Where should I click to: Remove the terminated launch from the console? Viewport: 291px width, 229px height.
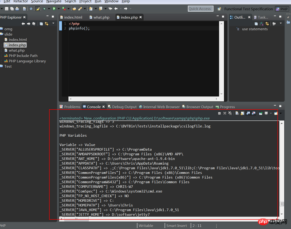coord(225,113)
